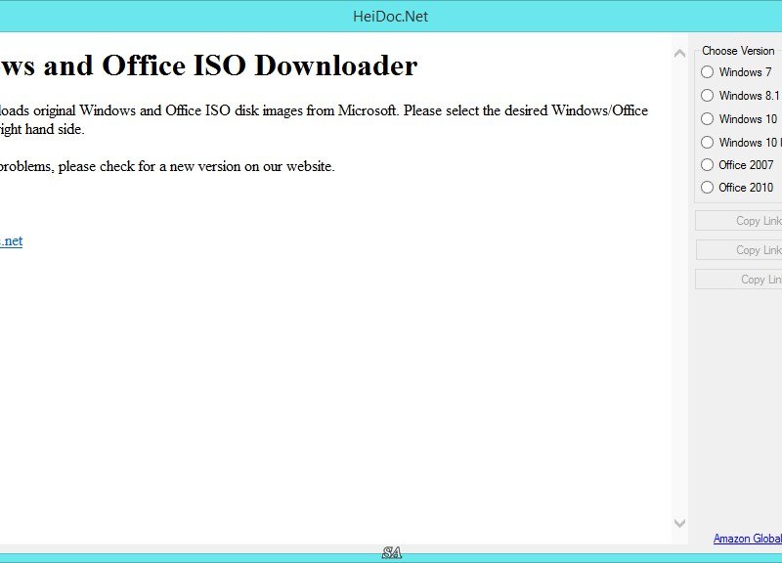Viewport: 782px width, 563px height.
Task: Click the topmost Copy Link button
Action: pos(739,221)
